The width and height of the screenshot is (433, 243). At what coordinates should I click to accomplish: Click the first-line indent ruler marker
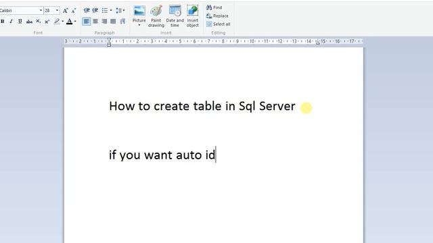pyautogui.click(x=109, y=40)
